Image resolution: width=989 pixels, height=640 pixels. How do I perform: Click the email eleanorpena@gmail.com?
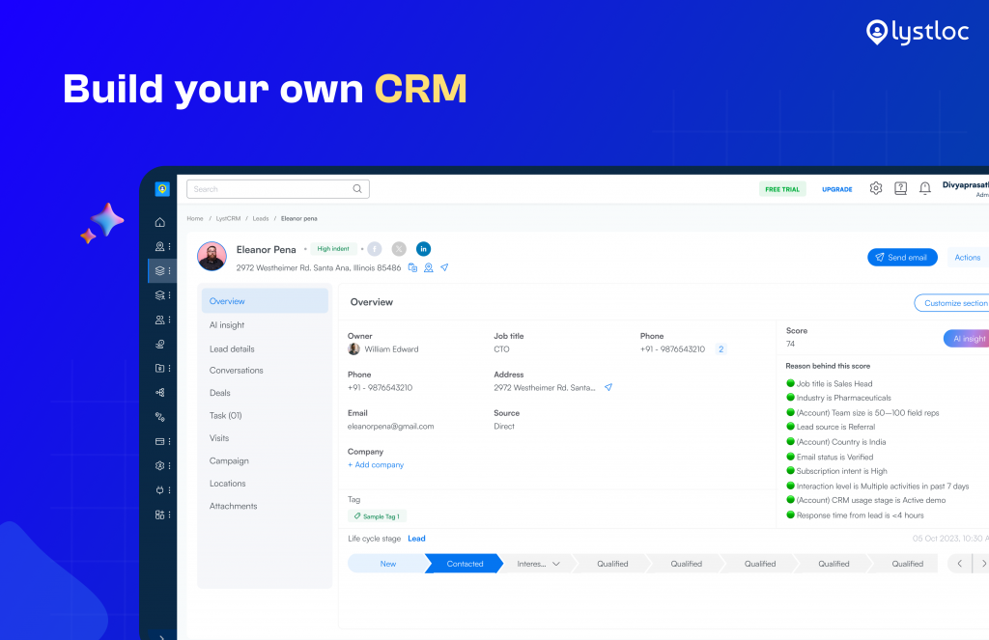point(391,427)
